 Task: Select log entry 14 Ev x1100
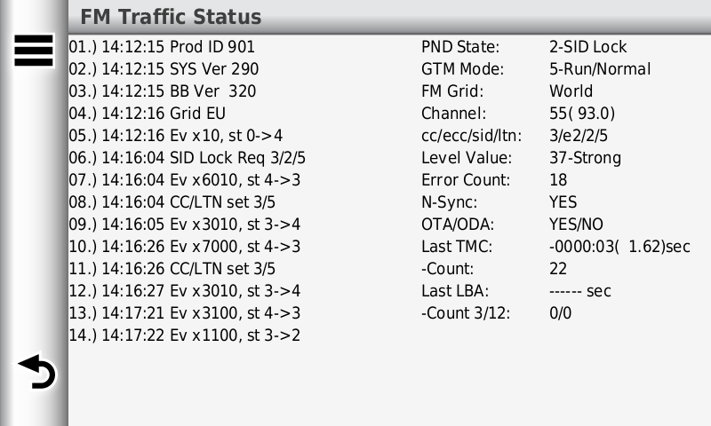(x=185, y=335)
